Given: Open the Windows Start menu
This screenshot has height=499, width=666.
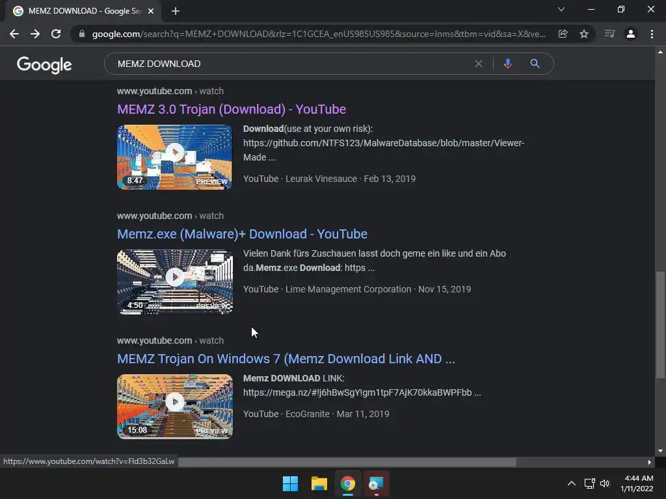Looking at the screenshot, I should [x=291, y=483].
